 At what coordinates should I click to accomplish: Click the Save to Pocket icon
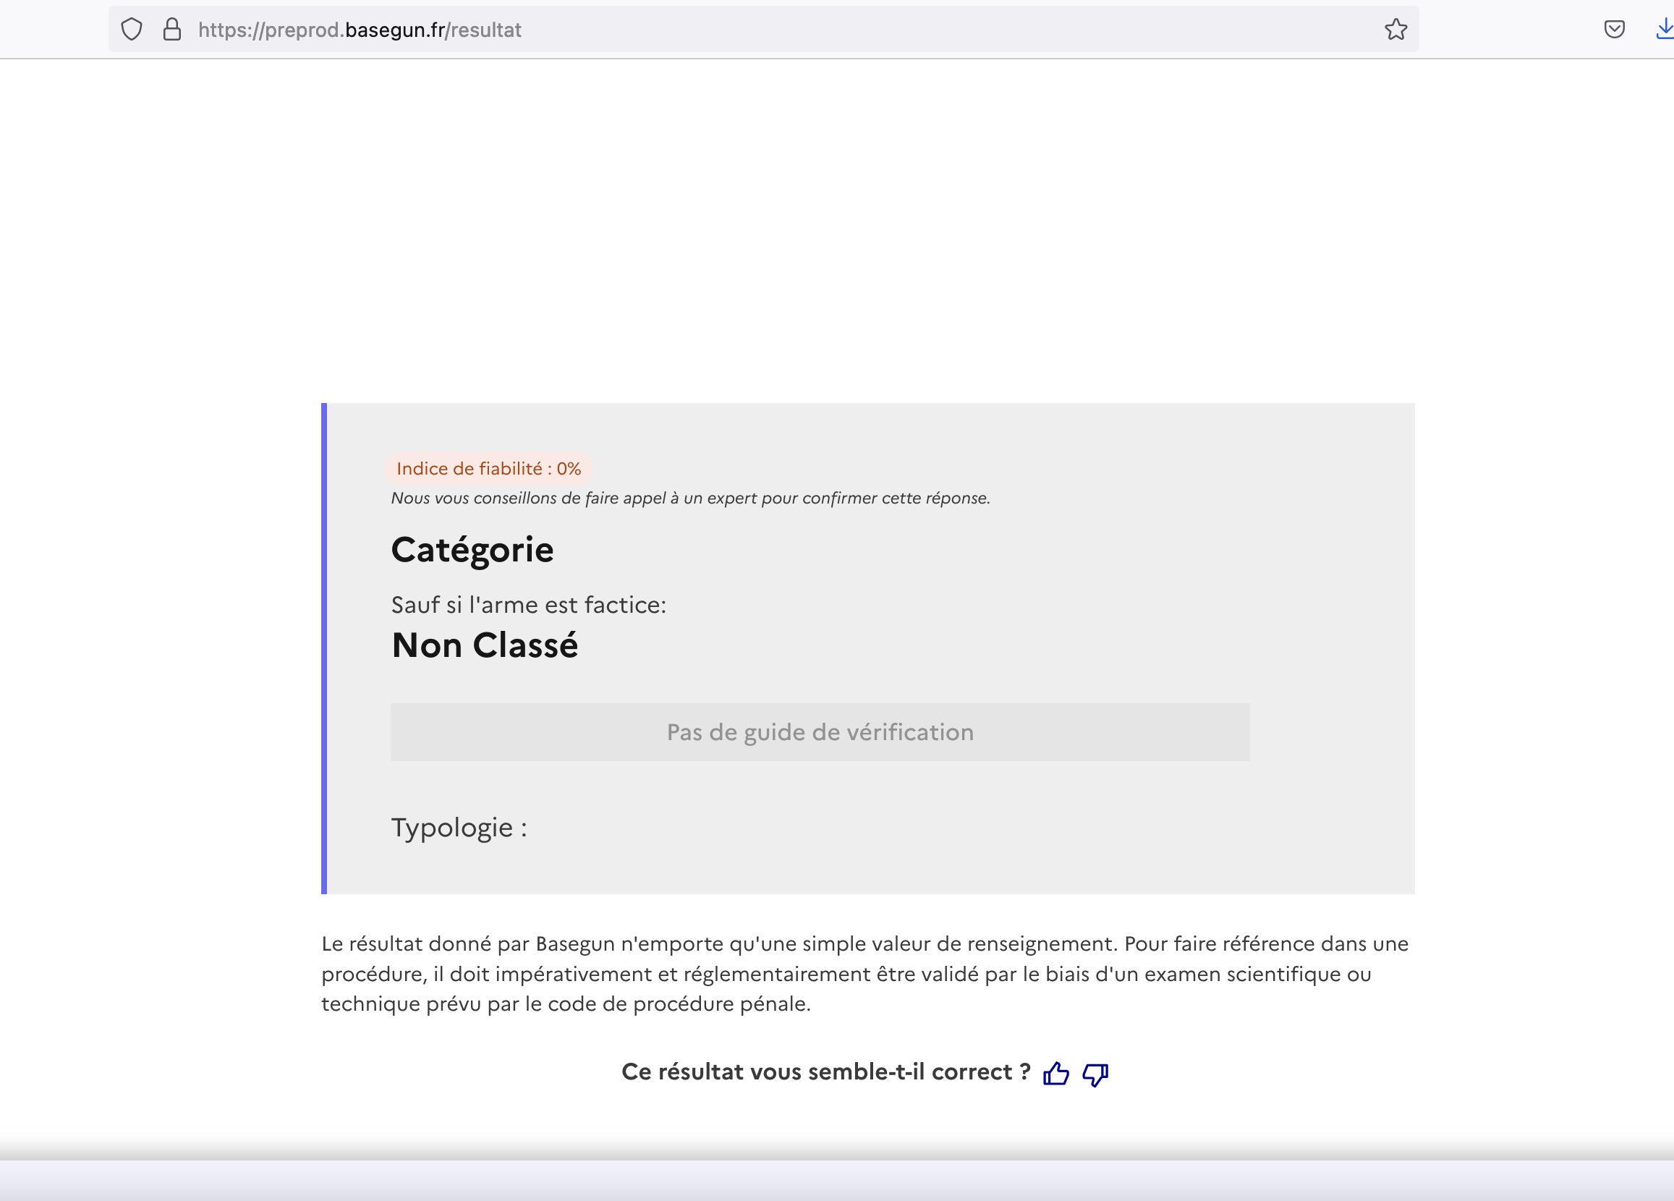(1614, 30)
